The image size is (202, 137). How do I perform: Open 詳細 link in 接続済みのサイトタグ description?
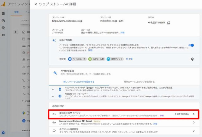point(162,116)
